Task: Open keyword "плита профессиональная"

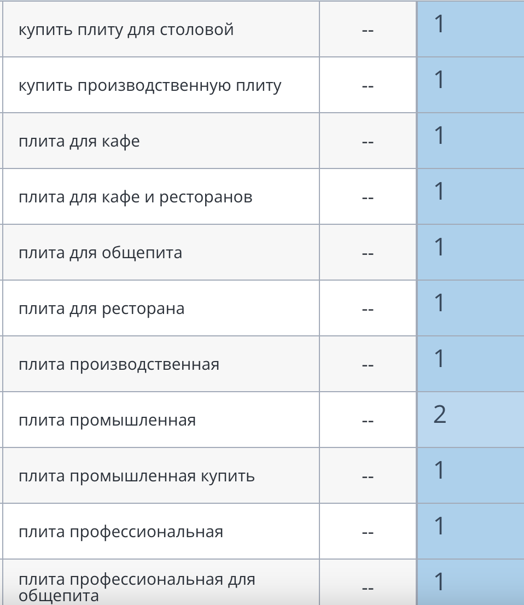Action: 121,532
